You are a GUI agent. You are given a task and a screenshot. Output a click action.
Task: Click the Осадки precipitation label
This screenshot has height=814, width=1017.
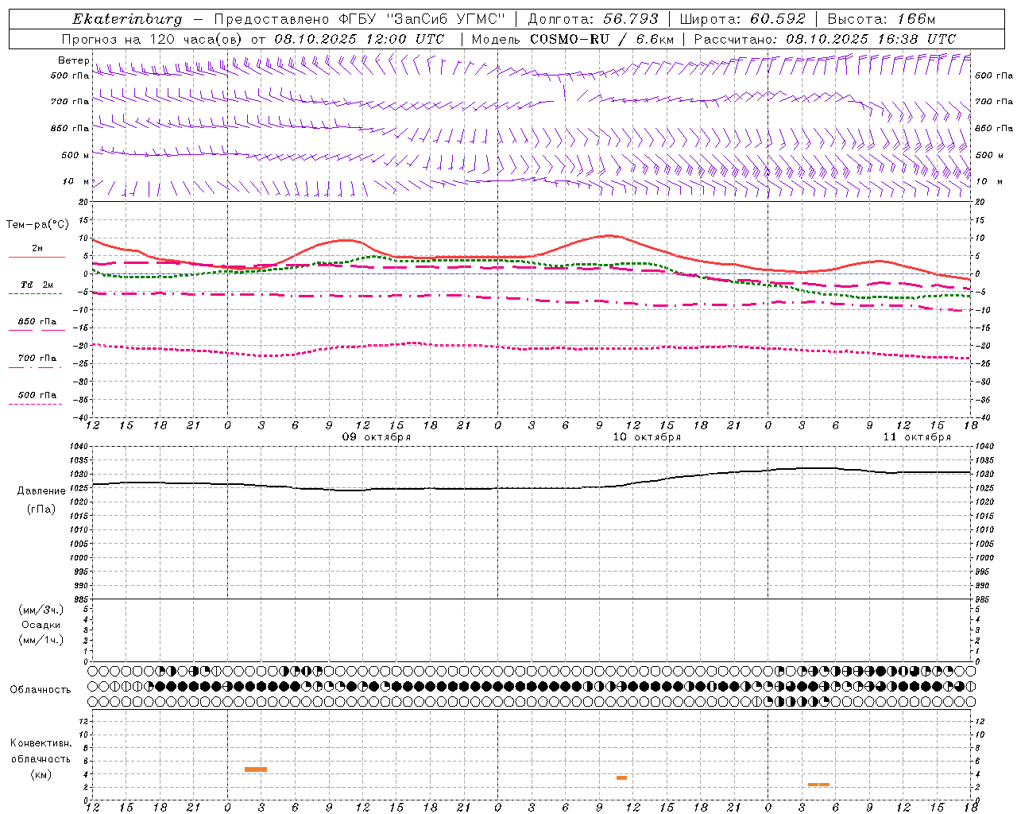point(41,625)
